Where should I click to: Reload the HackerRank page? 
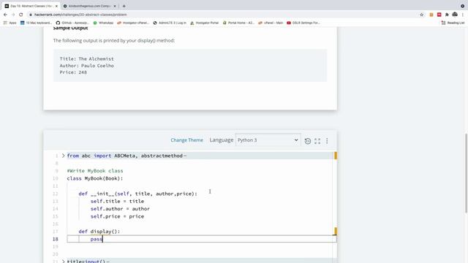tap(21, 15)
